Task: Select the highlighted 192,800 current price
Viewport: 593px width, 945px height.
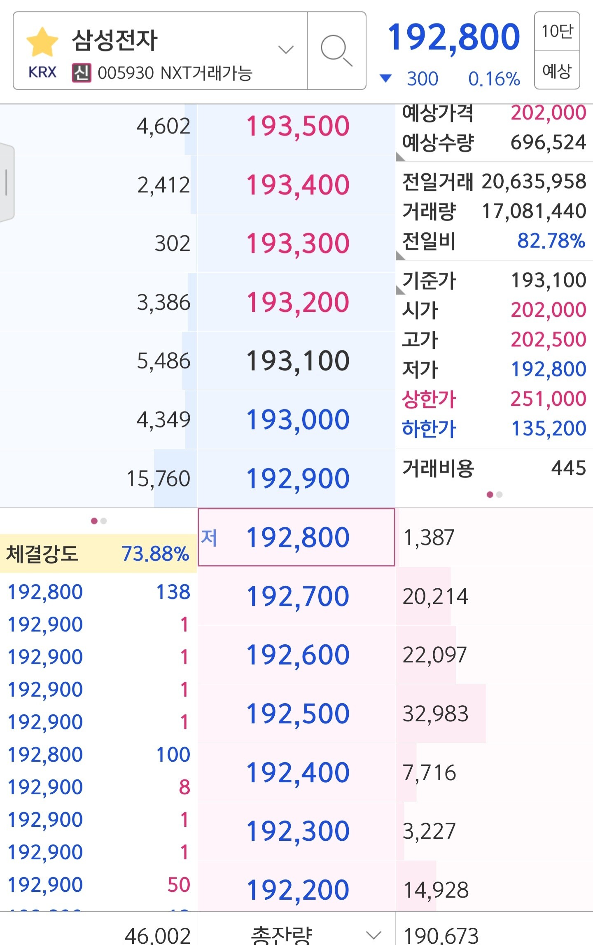Action: tap(297, 537)
